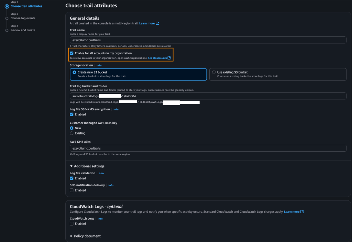Click Step 2 circle indicator in wizard

pyautogui.click(x=7, y=18)
